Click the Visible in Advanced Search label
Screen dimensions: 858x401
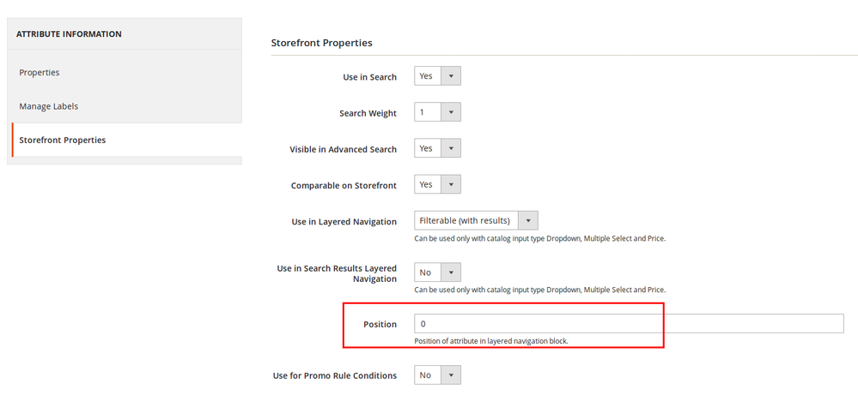click(343, 149)
